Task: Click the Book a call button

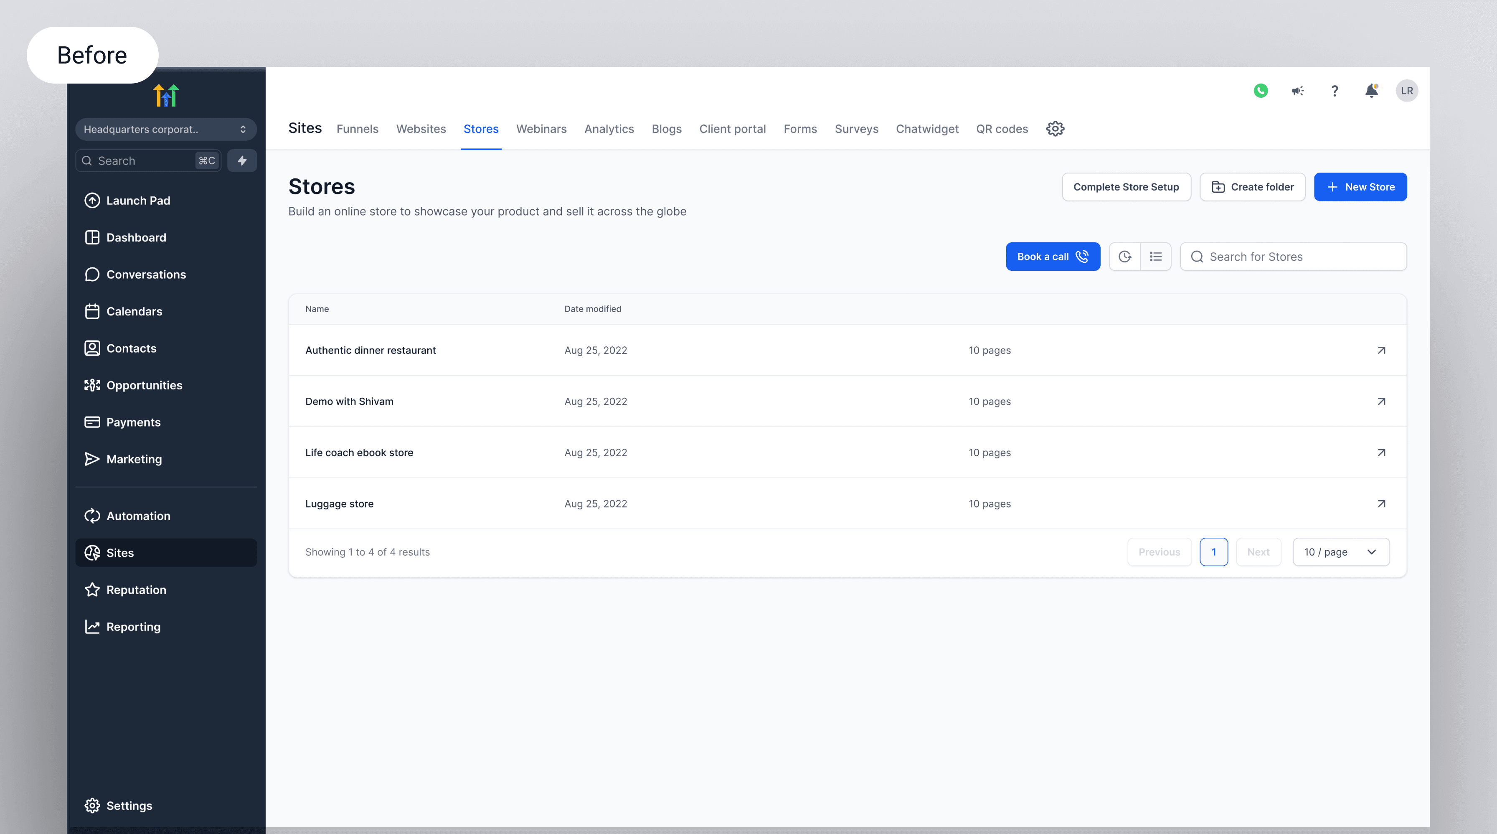Action: [x=1053, y=256]
